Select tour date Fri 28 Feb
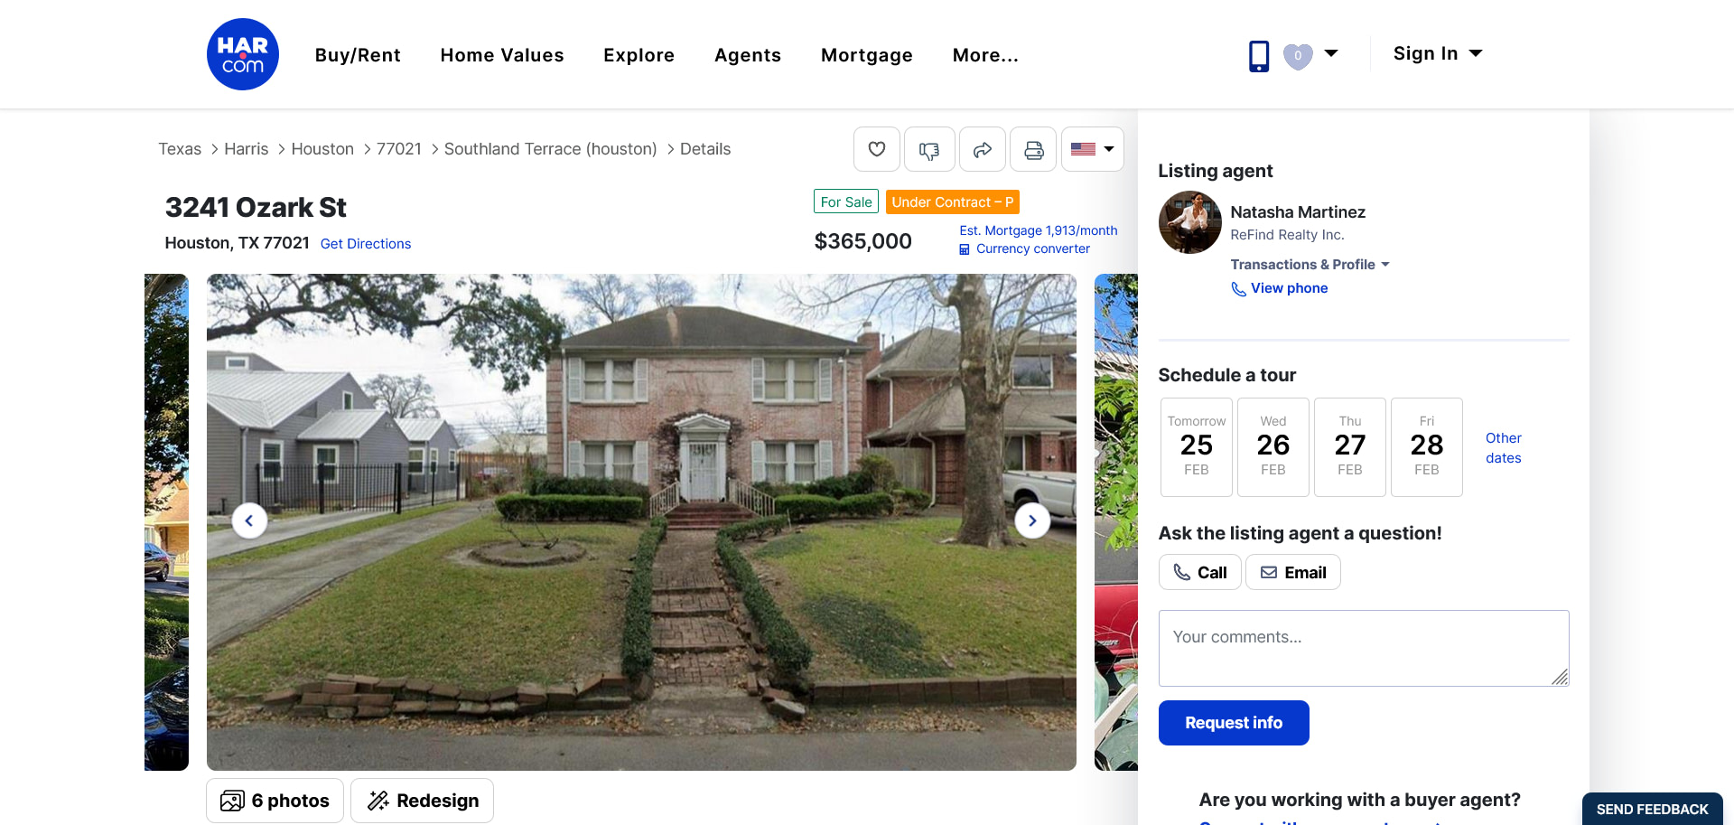Image resolution: width=1734 pixels, height=825 pixels. point(1427,447)
